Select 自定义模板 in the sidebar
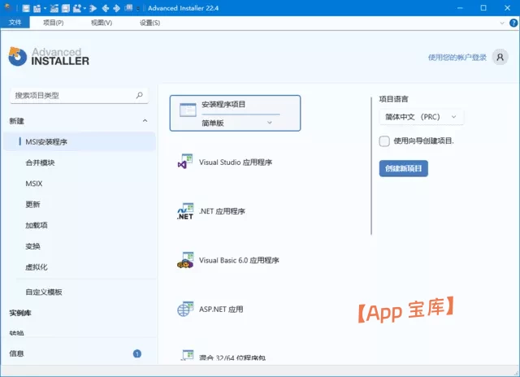 click(44, 292)
